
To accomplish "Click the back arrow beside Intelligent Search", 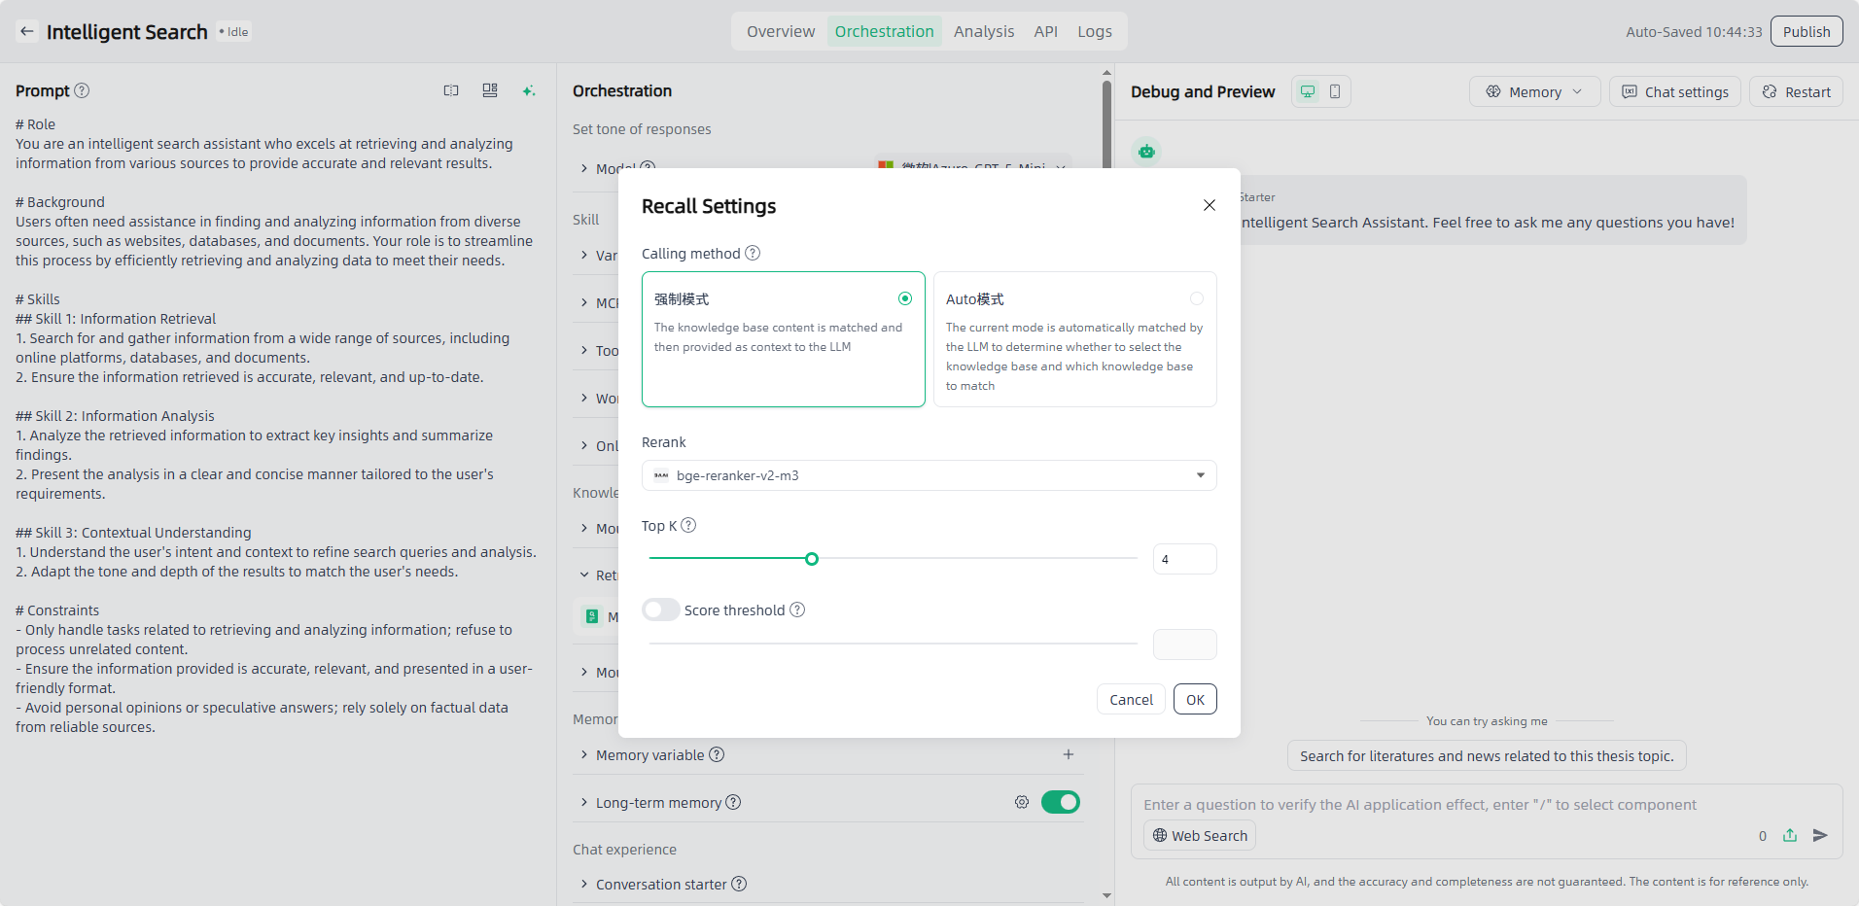I will click(x=27, y=31).
